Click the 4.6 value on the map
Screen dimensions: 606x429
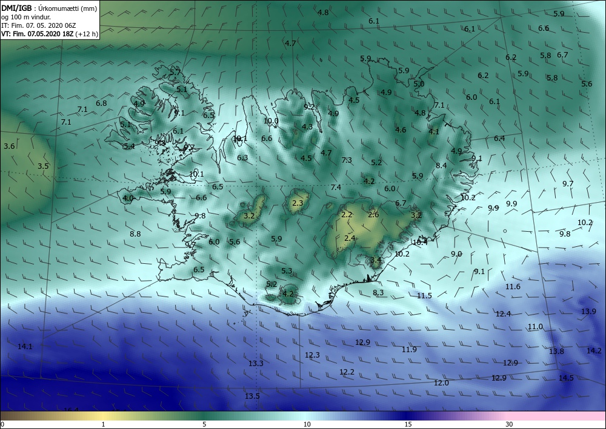401,130
